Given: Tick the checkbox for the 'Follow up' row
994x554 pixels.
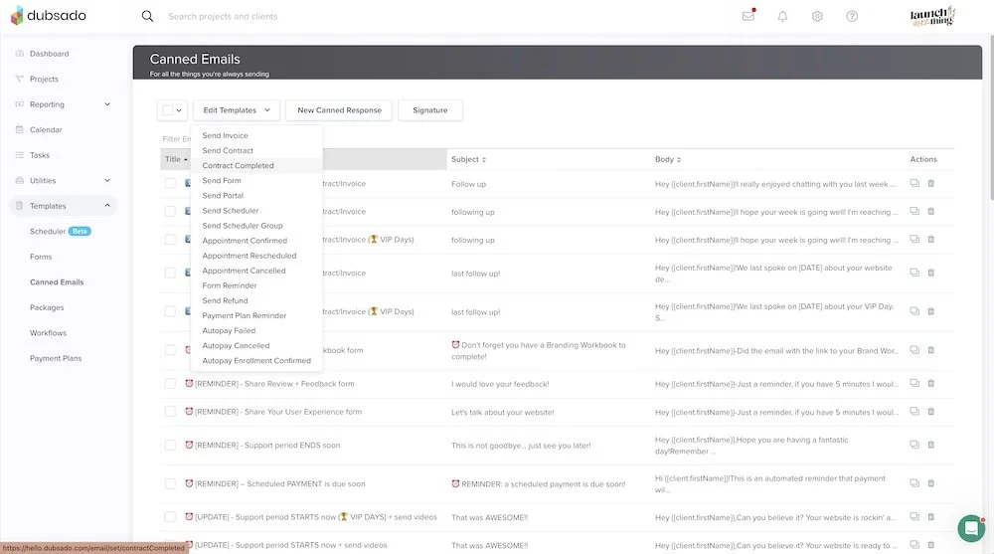Looking at the screenshot, I should coord(170,183).
